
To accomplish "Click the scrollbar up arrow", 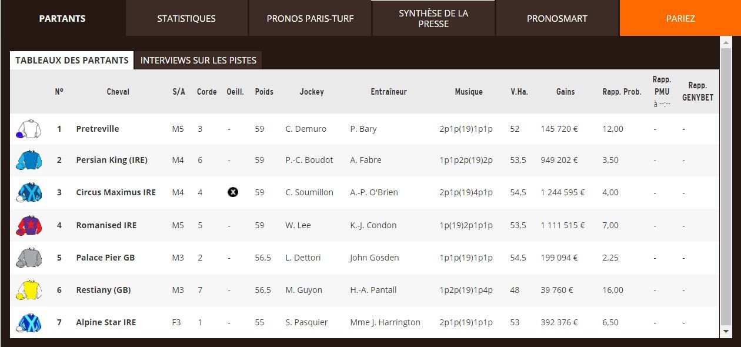I will 726,42.
